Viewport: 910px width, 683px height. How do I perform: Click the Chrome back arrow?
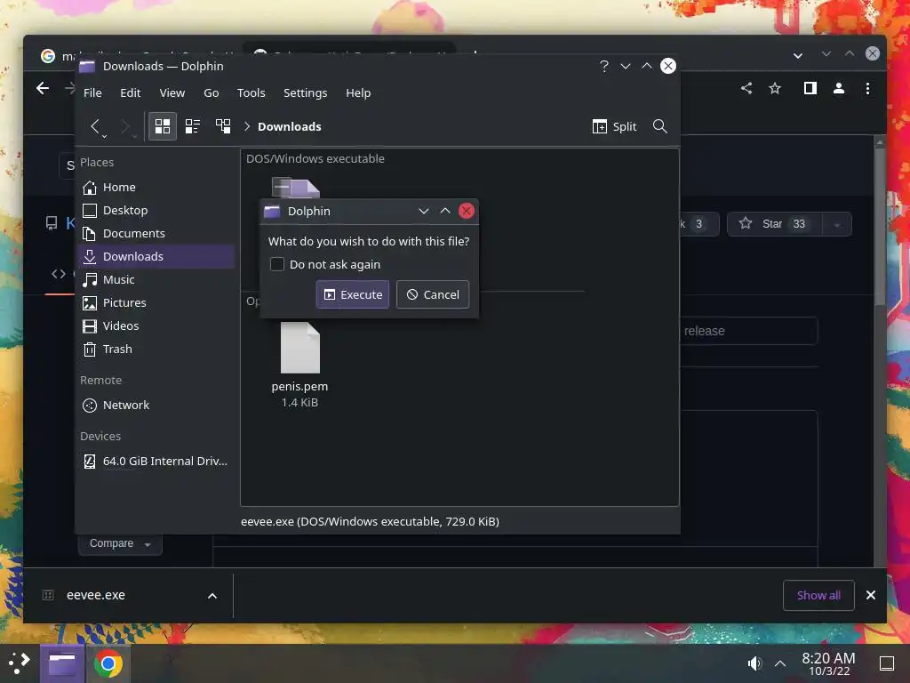pyautogui.click(x=43, y=88)
